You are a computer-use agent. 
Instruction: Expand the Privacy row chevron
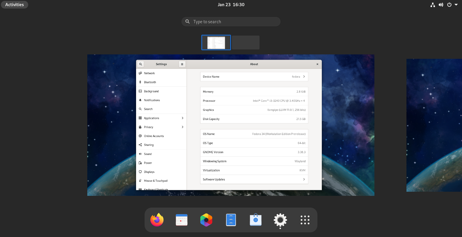[x=183, y=127]
